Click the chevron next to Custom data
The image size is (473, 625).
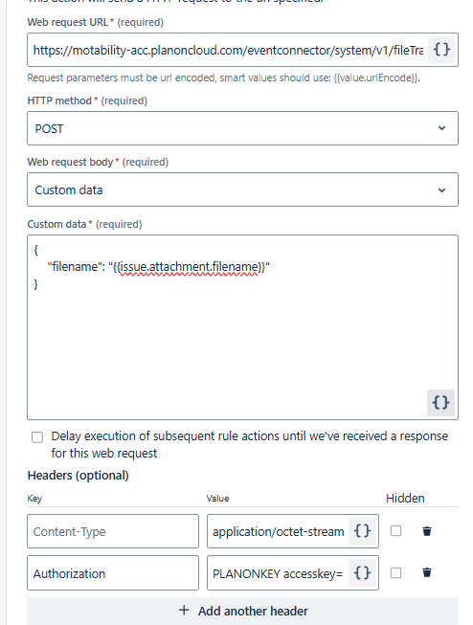441,190
